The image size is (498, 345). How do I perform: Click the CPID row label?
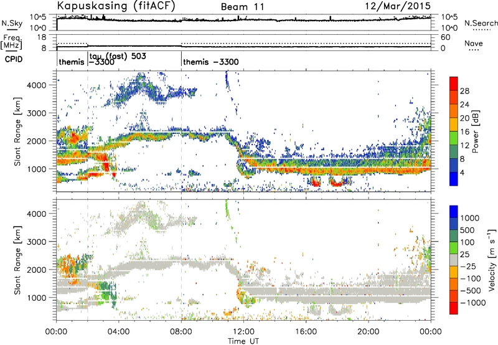14,59
